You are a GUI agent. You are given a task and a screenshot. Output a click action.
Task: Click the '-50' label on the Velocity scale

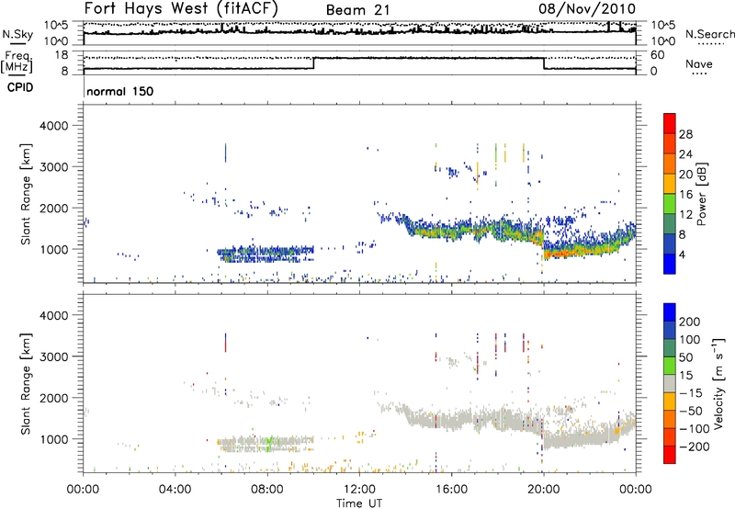point(690,411)
